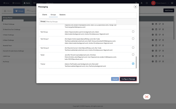This screenshot has height=109, width=176.
Task: Open the user avatar menu in the top bar
Action: [153, 3]
